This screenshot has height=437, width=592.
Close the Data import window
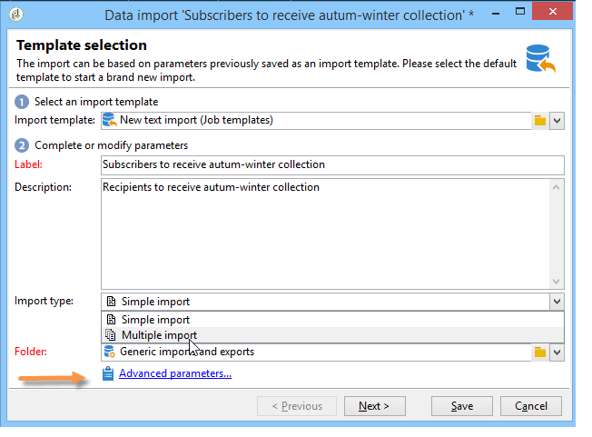pyautogui.click(x=552, y=11)
